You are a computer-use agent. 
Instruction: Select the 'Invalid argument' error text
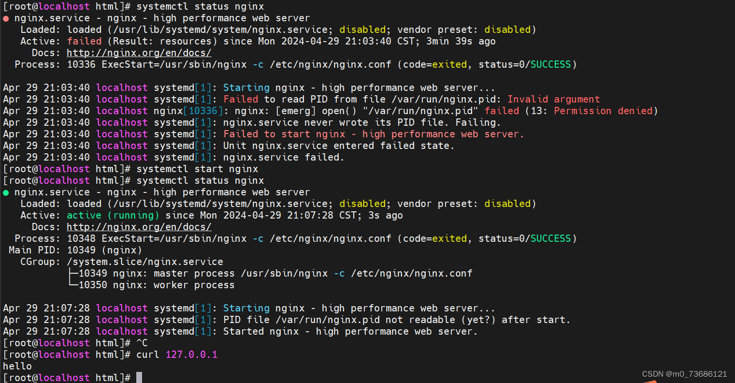[x=552, y=99]
